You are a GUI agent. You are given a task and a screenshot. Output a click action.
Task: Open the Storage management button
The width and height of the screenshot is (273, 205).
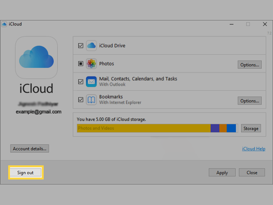pyautogui.click(x=251, y=128)
